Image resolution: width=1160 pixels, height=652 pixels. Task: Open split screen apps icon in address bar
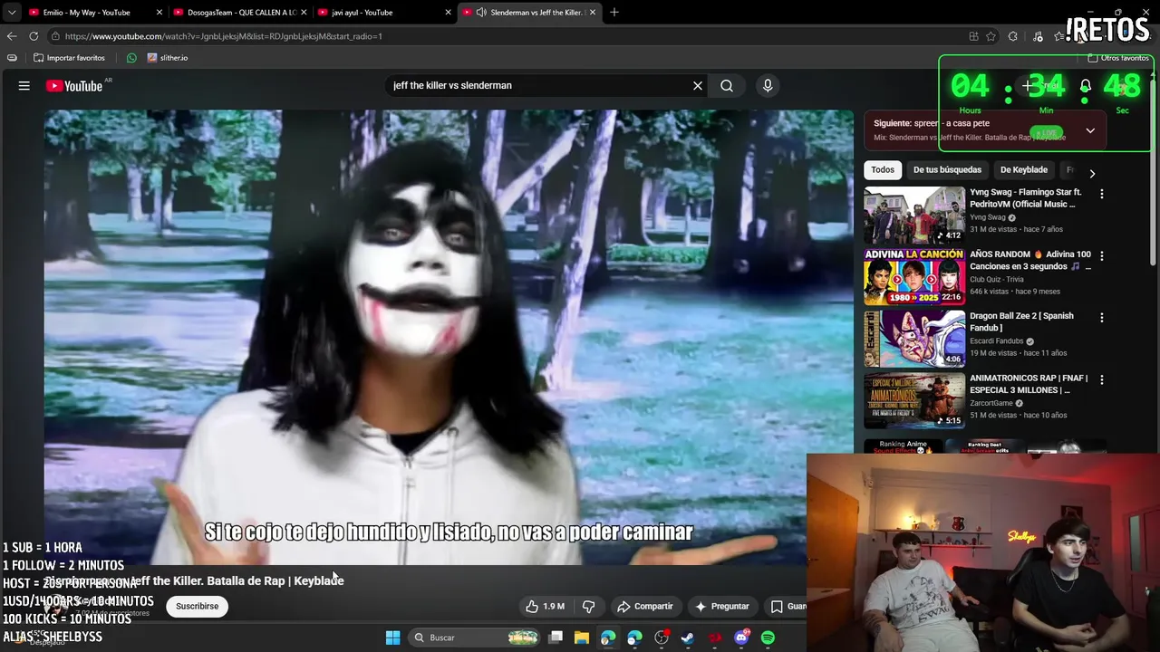coord(973,36)
